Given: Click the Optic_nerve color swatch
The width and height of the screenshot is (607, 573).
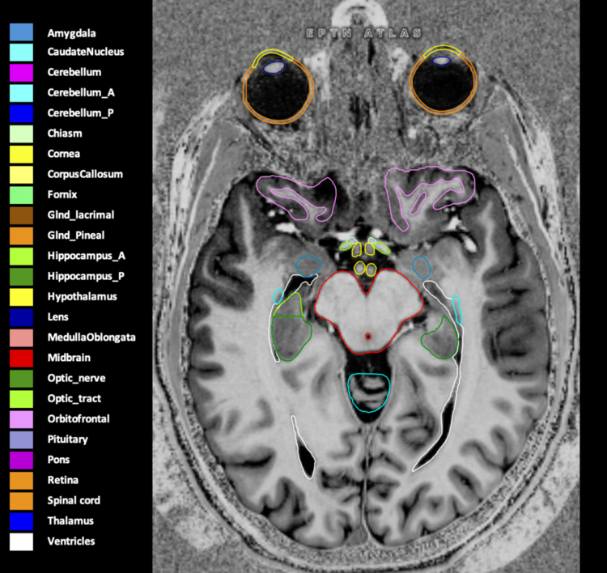Looking at the screenshot, I should point(21,379).
